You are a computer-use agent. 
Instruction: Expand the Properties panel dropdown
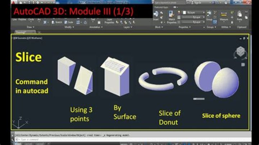click(x=185, y=27)
